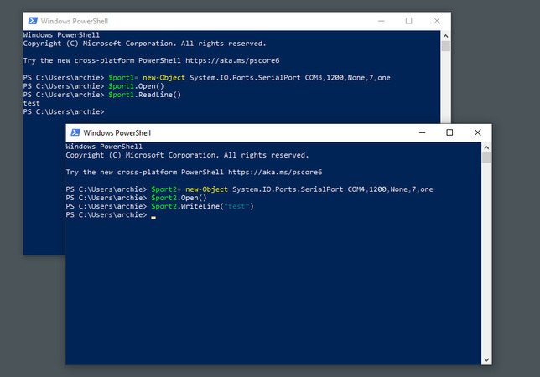Click 'COM3,1200,None,7,one' text in back window
The width and height of the screenshot is (540, 377).
tap(347, 78)
